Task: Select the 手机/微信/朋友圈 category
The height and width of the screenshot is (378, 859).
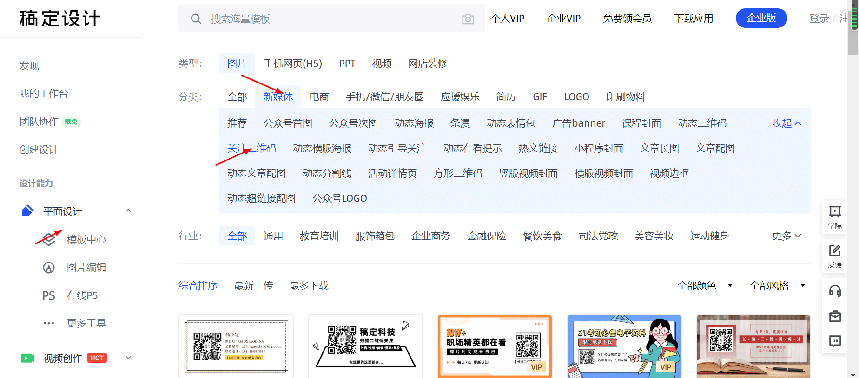Action: 385,97
